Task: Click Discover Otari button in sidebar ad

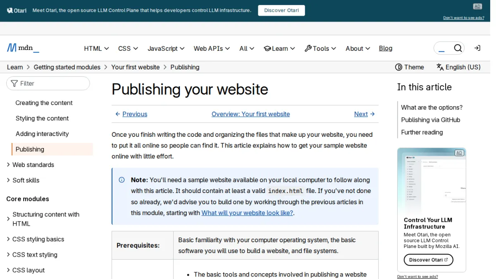Action: [x=429, y=260]
